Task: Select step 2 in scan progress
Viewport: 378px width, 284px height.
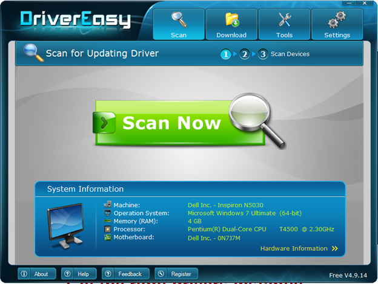Action: [245, 54]
